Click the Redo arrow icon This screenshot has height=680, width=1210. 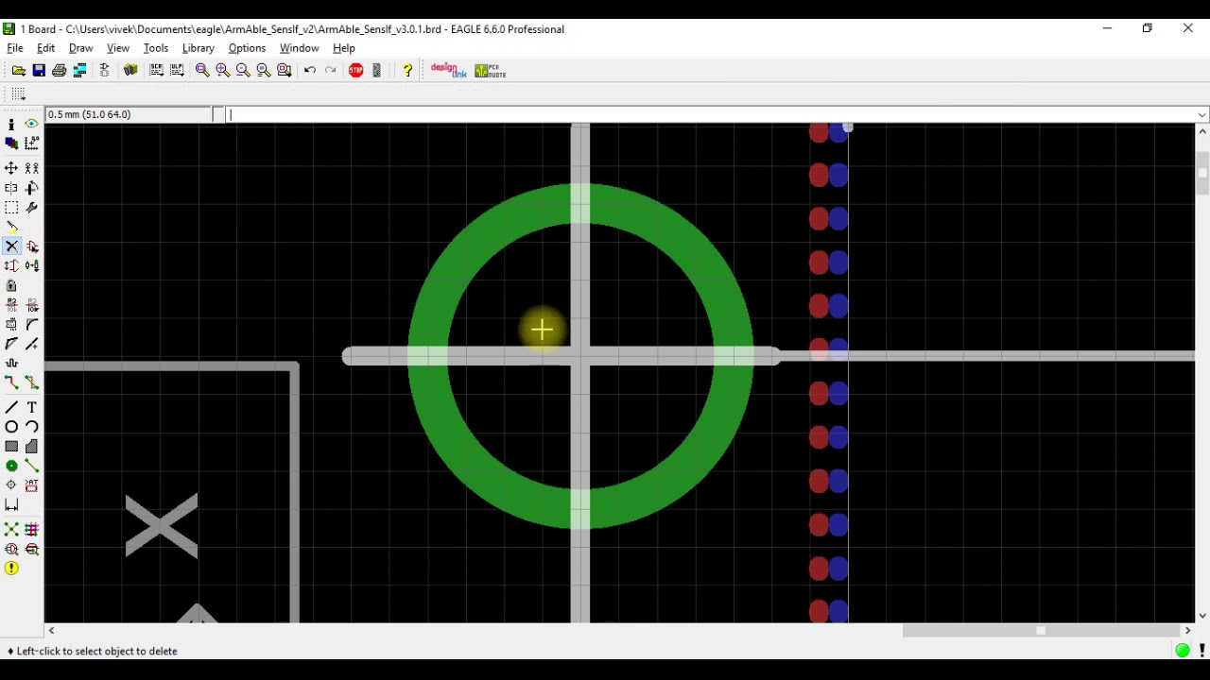(x=331, y=71)
